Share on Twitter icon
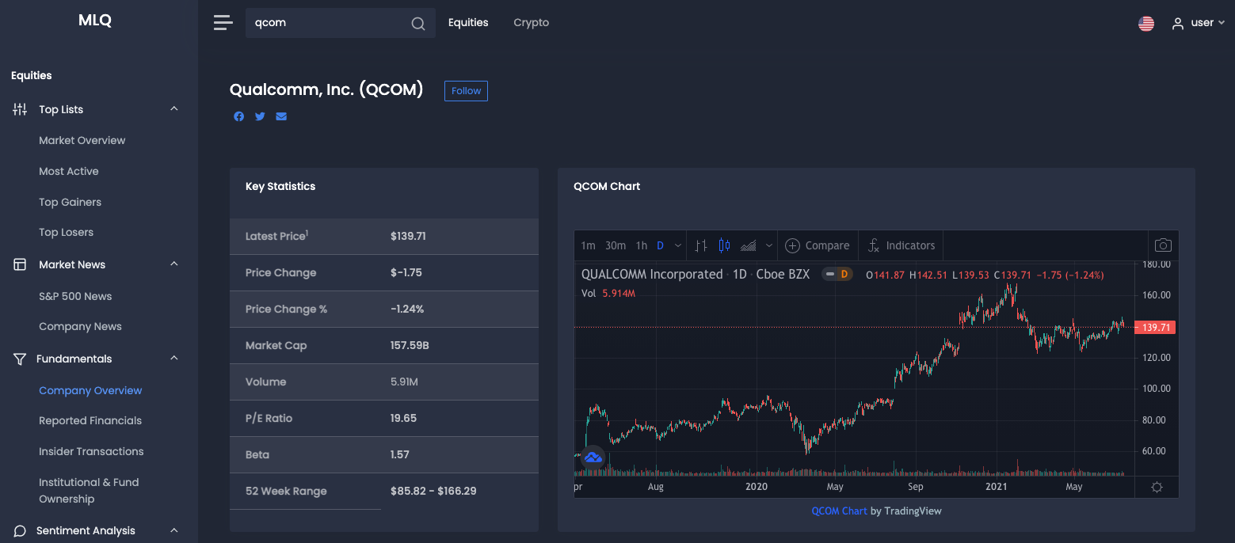Image resolution: width=1235 pixels, height=543 pixels. coord(260,116)
